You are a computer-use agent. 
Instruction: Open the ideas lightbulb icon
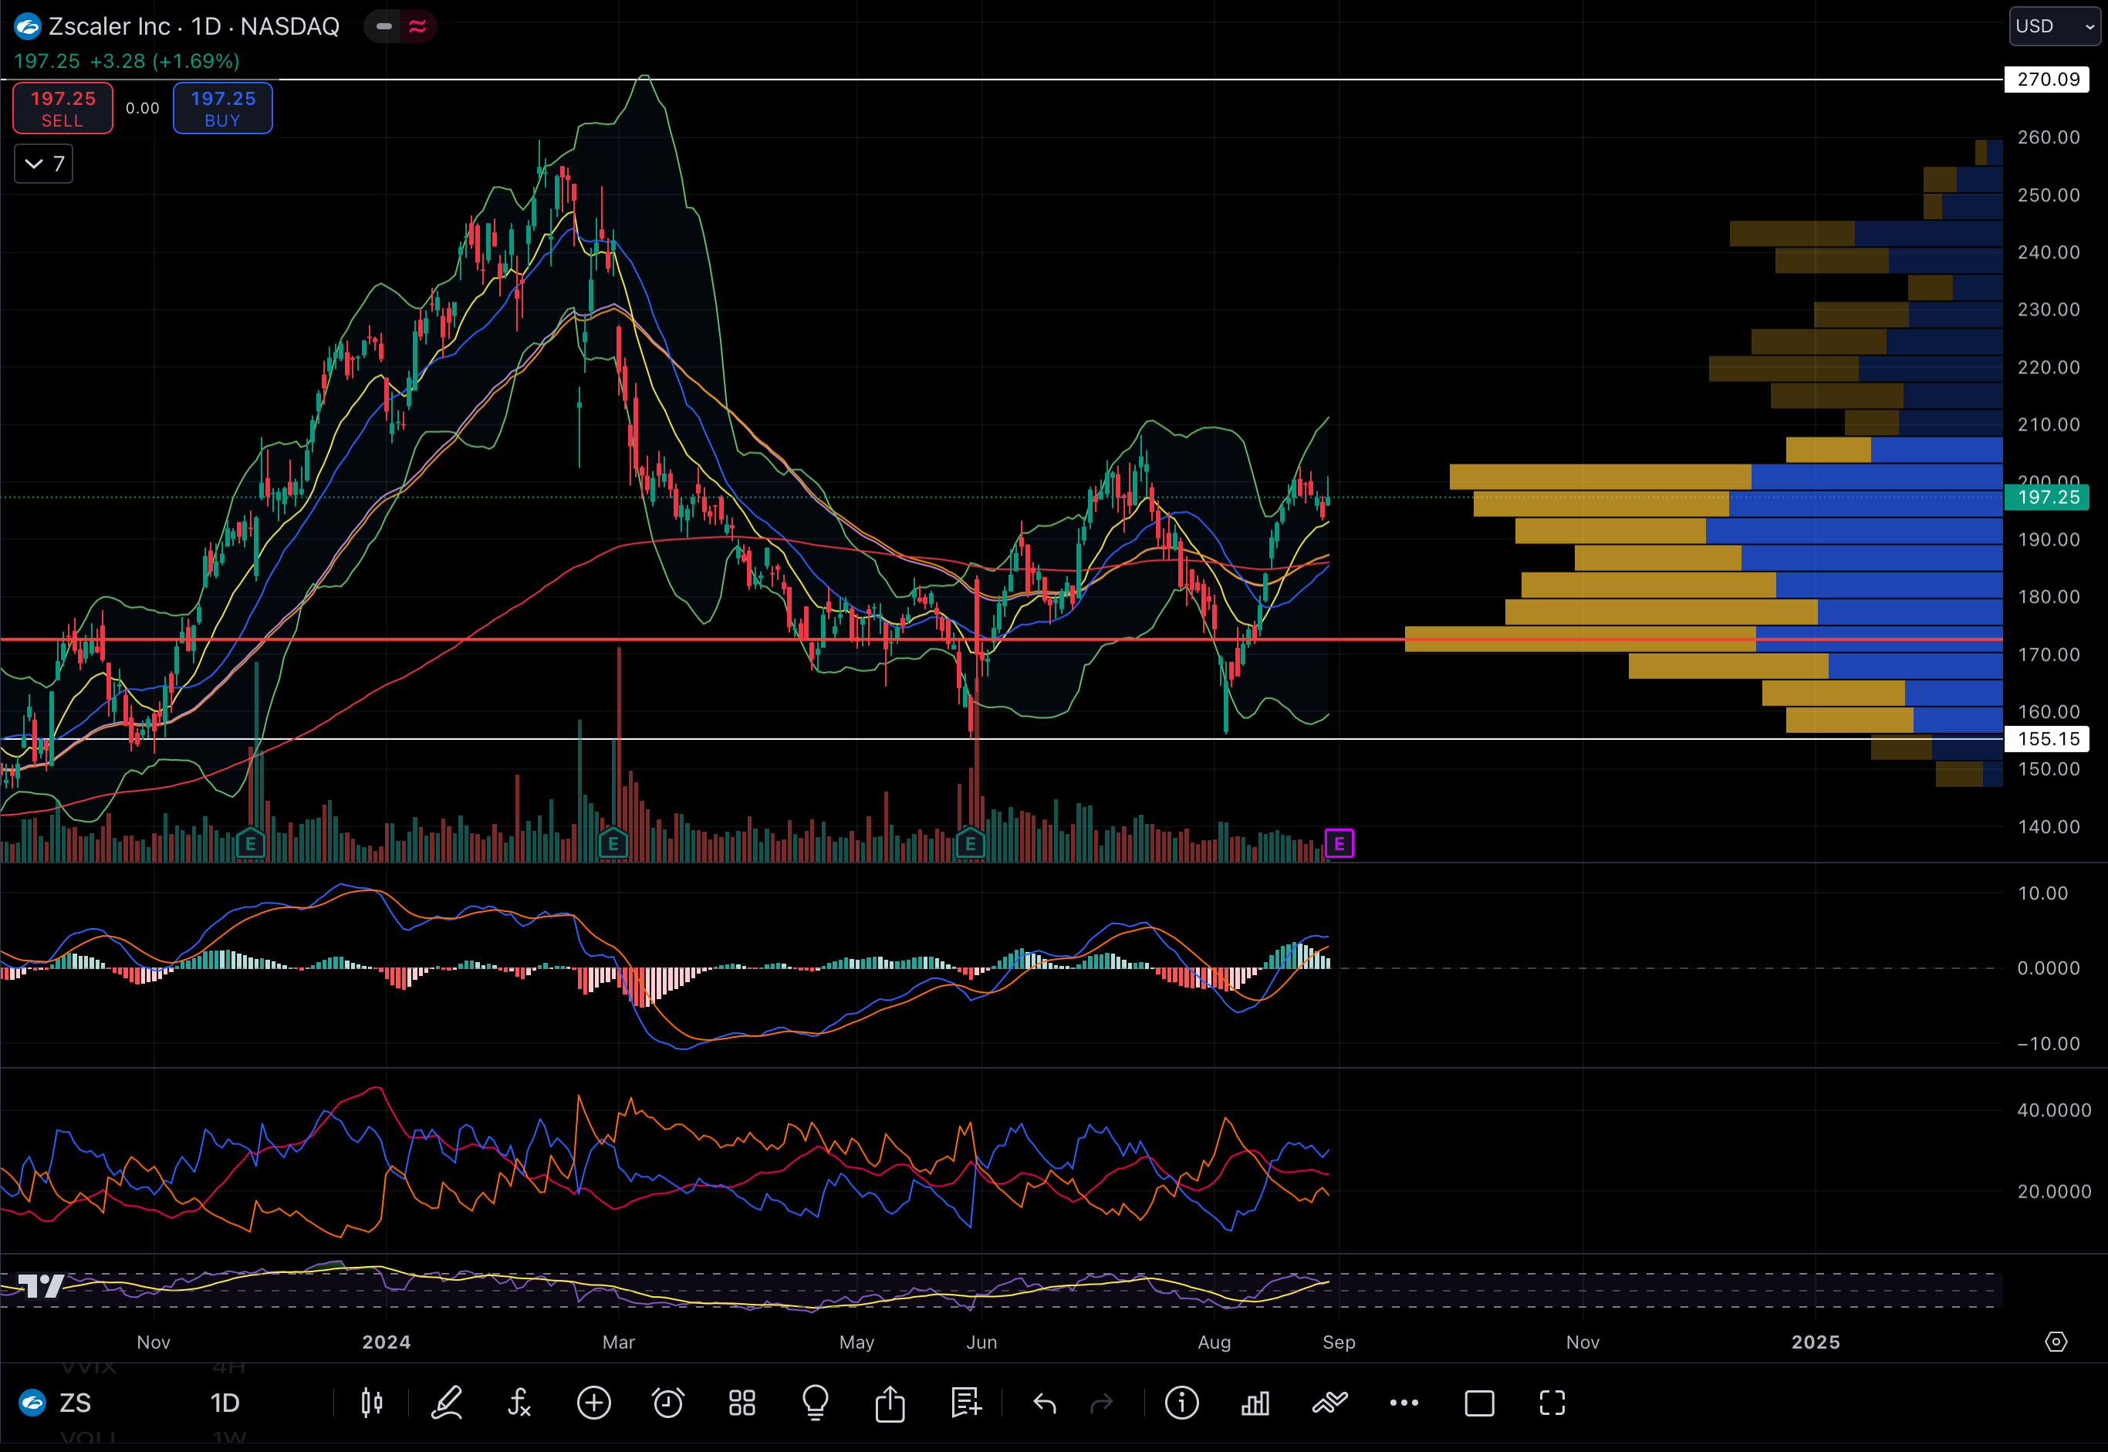(x=815, y=1403)
